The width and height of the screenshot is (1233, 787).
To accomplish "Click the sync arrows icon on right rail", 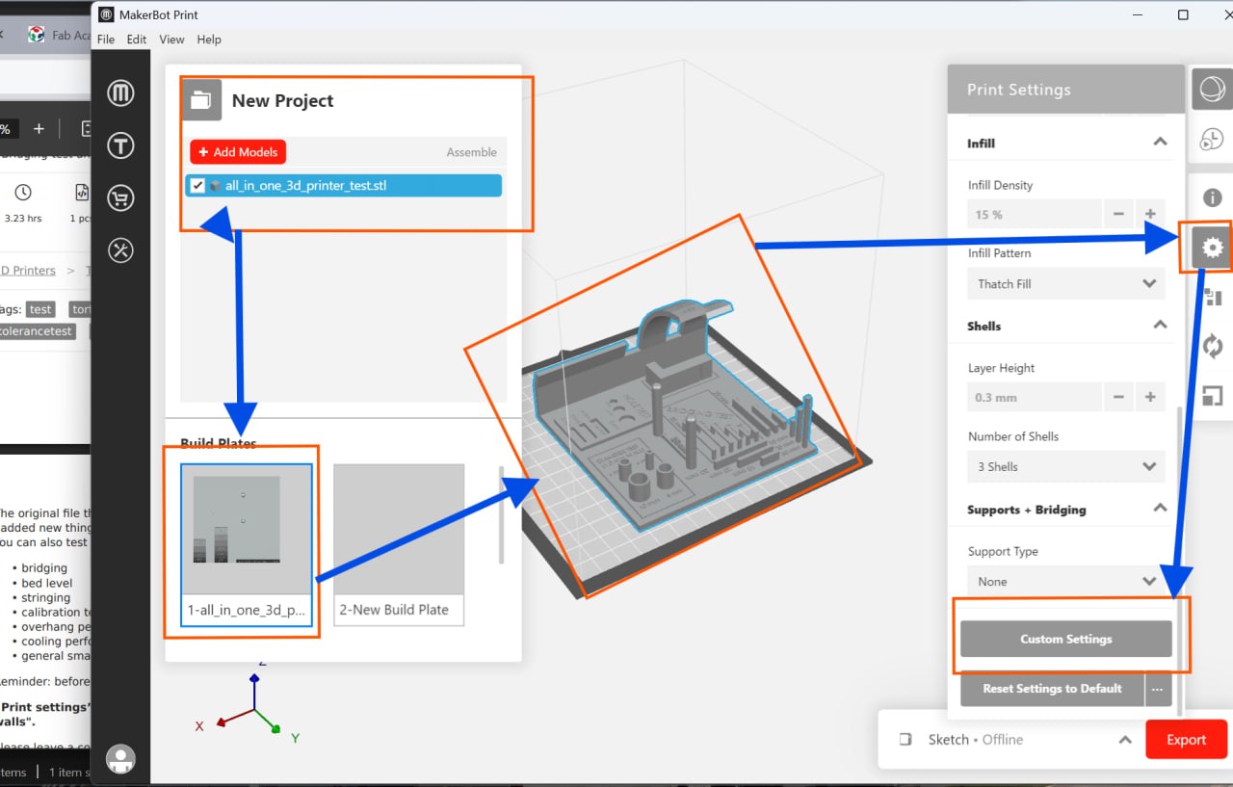I will point(1212,346).
